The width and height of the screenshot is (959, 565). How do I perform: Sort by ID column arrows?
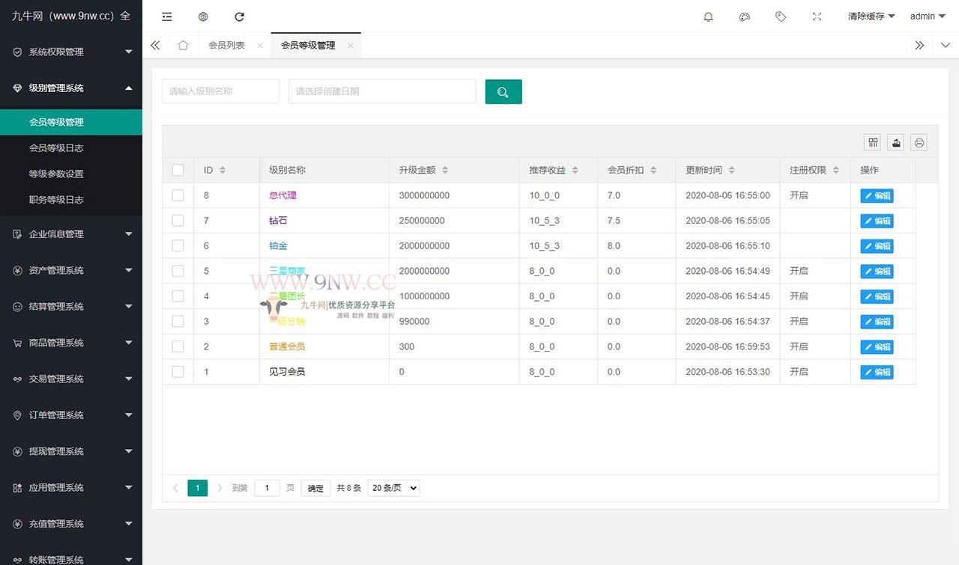pos(223,170)
